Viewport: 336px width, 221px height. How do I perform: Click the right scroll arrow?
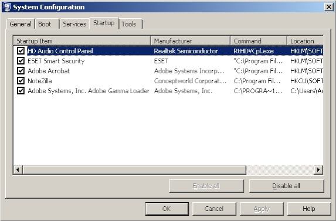click(318, 170)
